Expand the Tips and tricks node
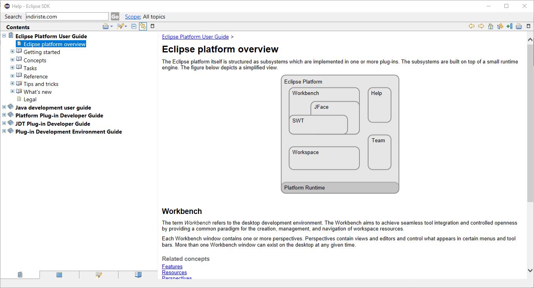Viewport: 534px width, 288px height. [x=12, y=84]
